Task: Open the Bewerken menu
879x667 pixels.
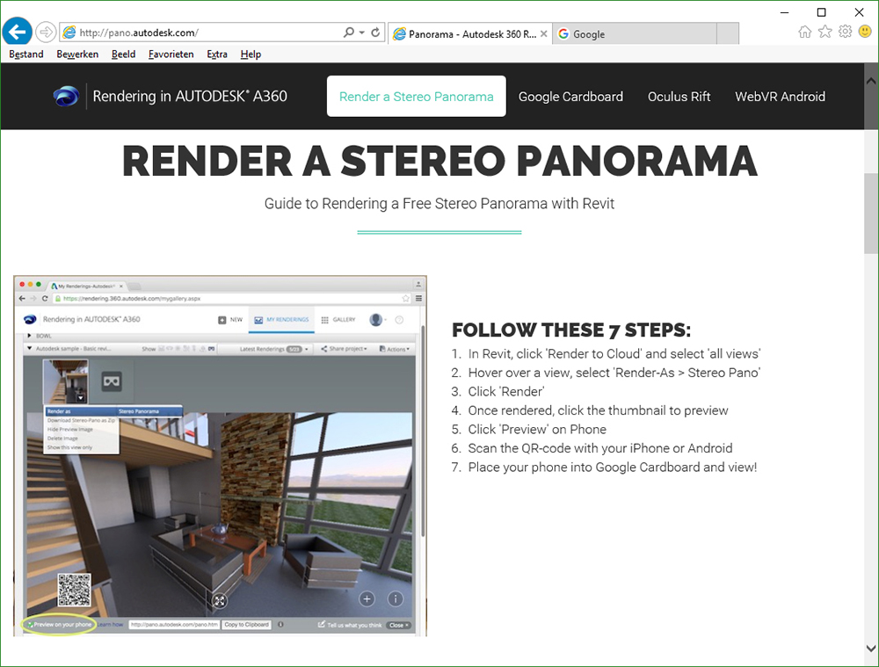Action: (77, 54)
